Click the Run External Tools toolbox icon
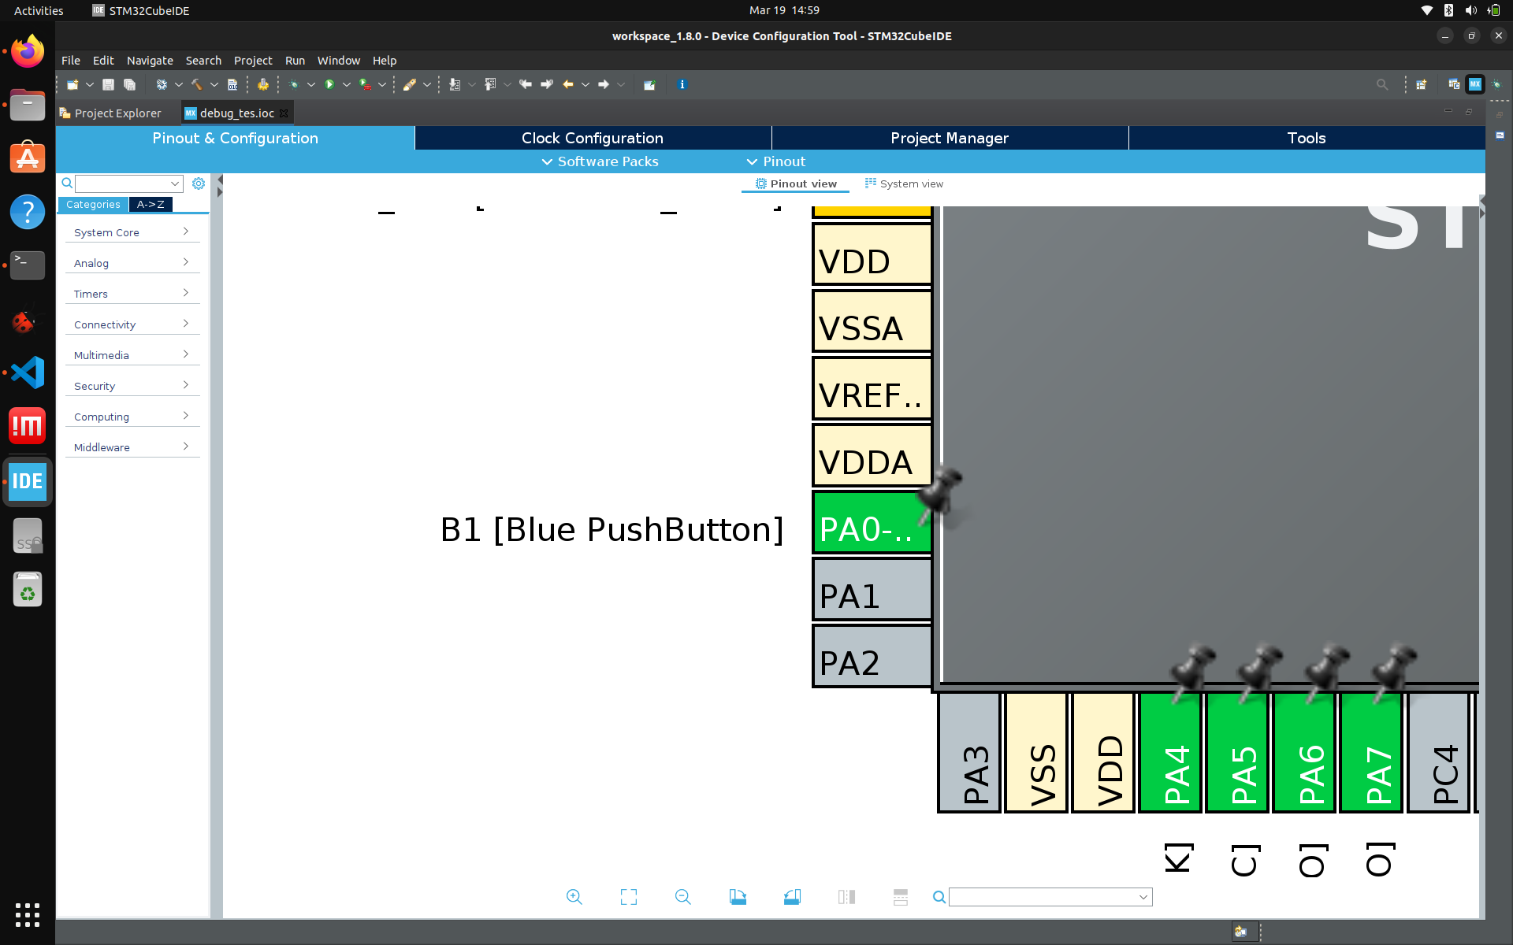 click(x=365, y=84)
